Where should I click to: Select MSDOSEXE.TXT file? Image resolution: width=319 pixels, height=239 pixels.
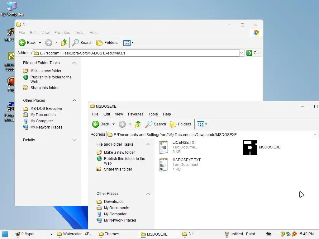click(180, 164)
